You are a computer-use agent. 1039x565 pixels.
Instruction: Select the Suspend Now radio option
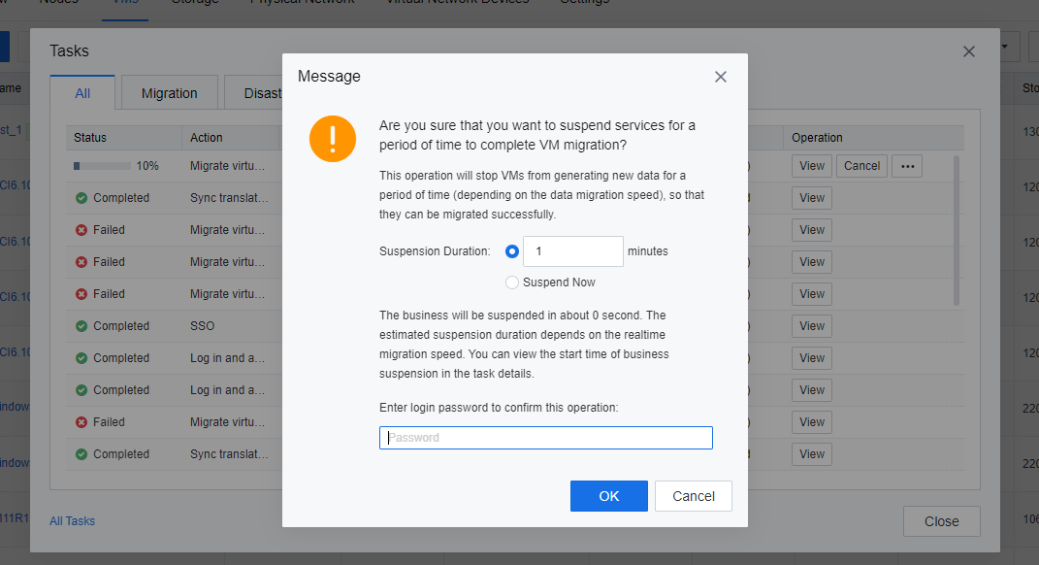511,282
